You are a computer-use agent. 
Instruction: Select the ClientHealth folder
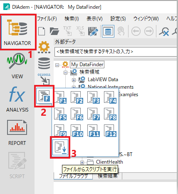pos(109,162)
